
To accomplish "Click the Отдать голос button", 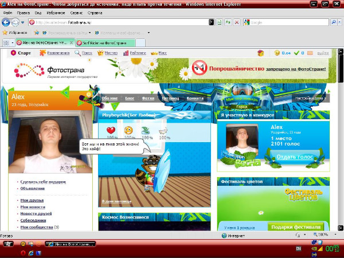I will click(295, 157).
